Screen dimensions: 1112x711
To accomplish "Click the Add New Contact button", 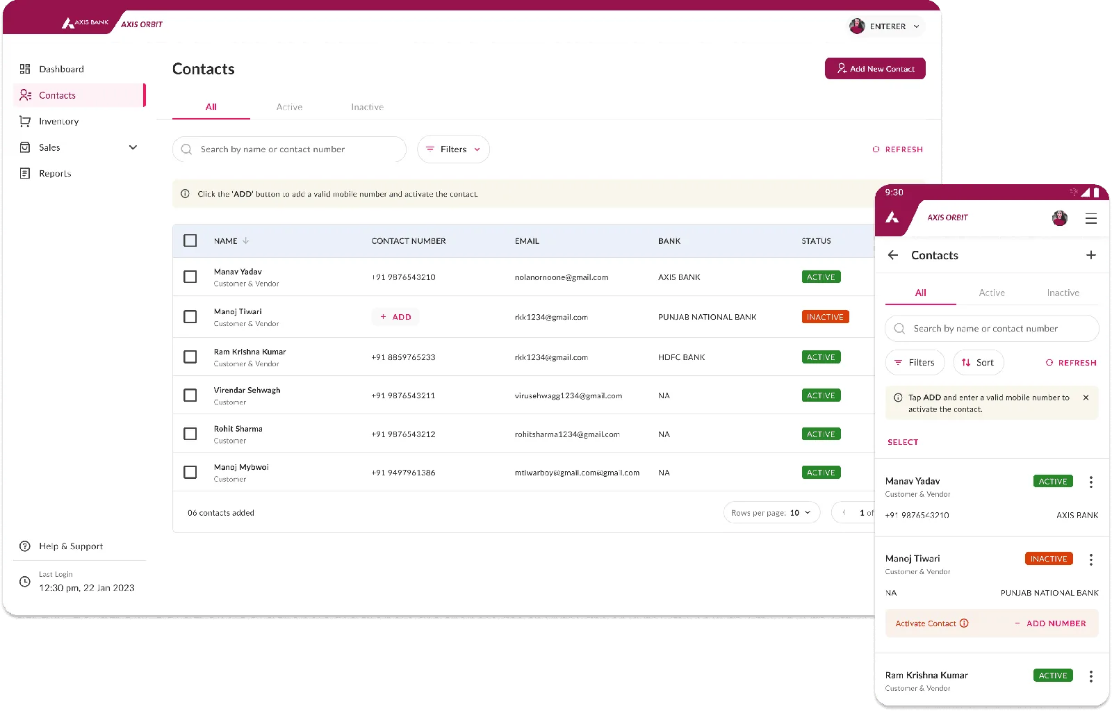I will coord(875,69).
